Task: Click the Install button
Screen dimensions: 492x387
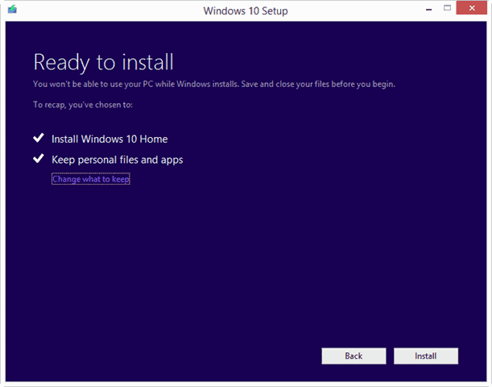Action: pyautogui.click(x=426, y=356)
